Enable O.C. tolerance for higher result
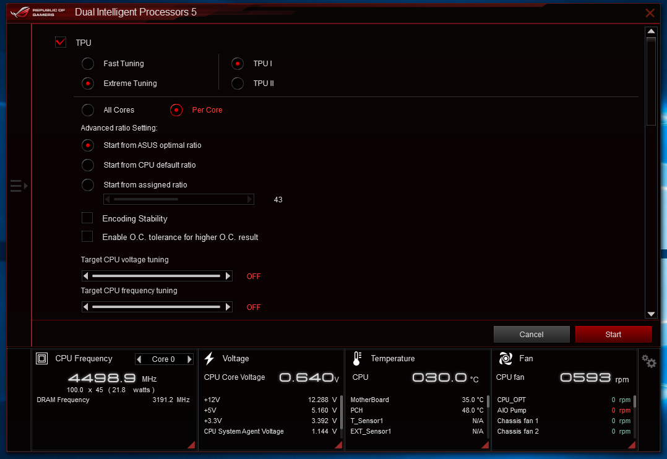Viewport: 667px width, 459px height. (87, 236)
